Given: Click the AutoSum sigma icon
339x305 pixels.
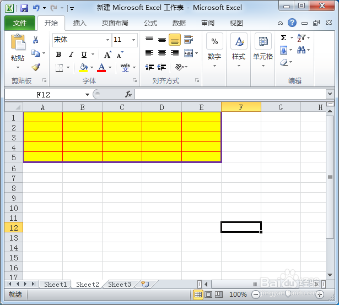Looking at the screenshot, I should pos(283,38).
